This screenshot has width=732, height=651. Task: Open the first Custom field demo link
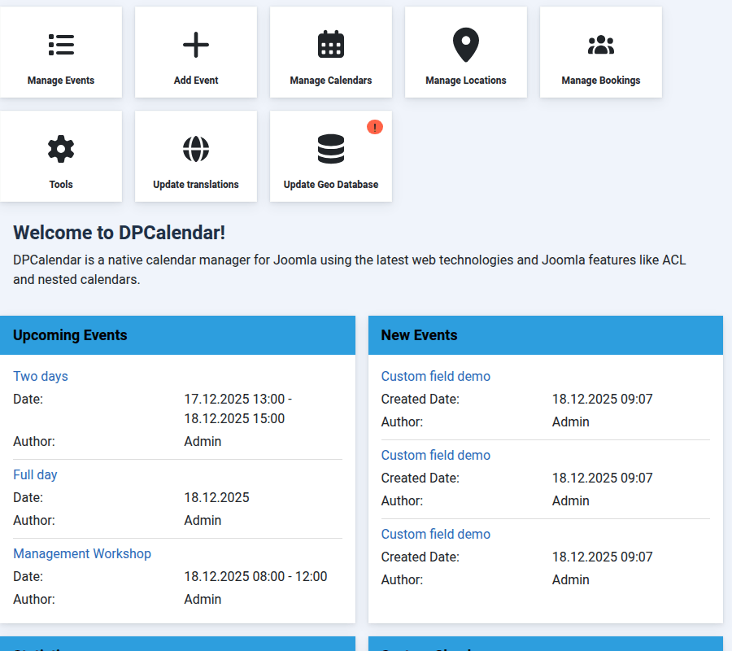[x=436, y=376]
